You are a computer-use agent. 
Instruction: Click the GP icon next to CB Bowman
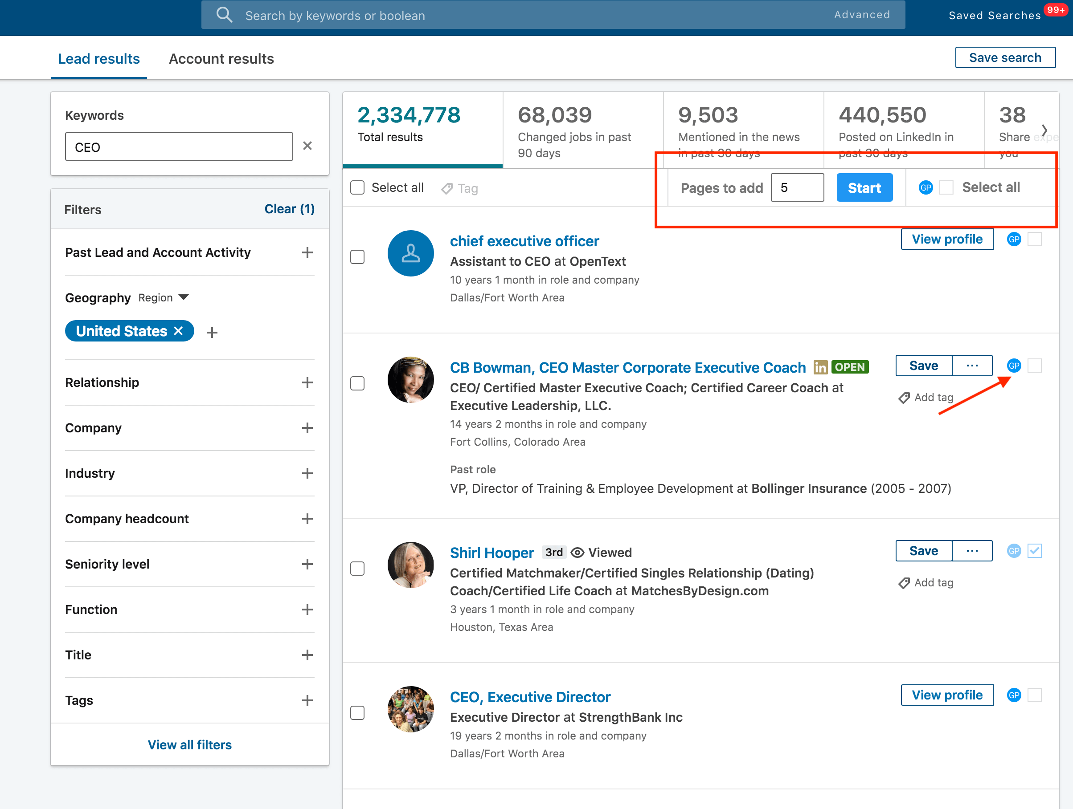click(1013, 366)
